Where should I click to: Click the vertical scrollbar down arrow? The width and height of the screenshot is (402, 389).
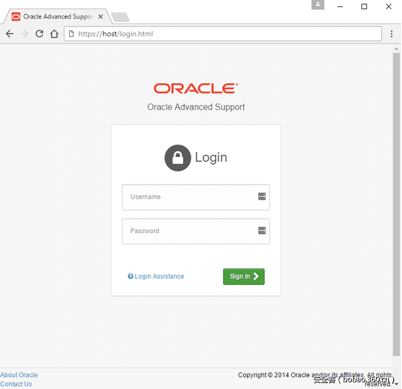(x=397, y=384)
